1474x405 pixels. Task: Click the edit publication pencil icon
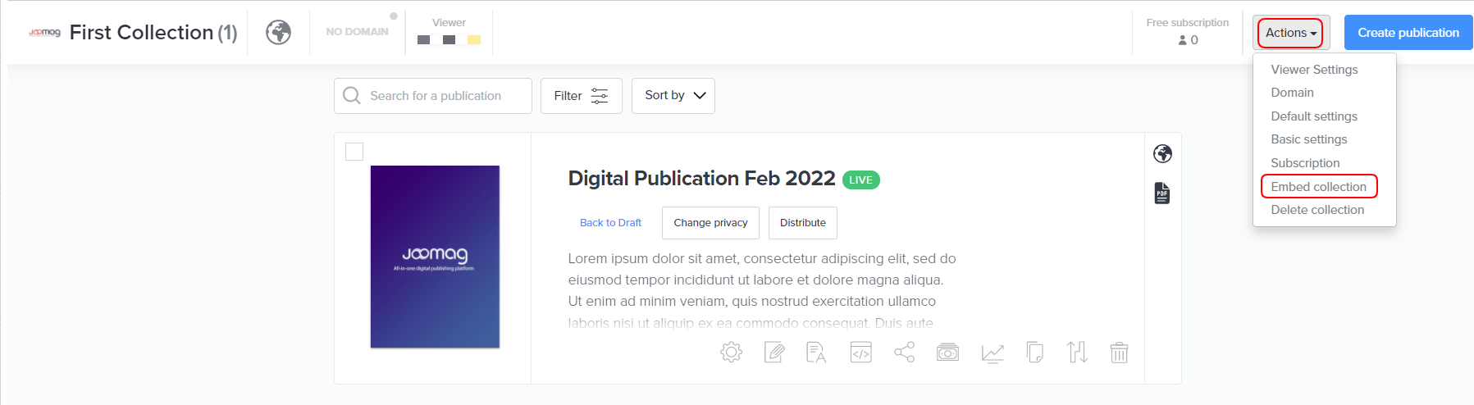pyautogui.click(x=774, y=353)
